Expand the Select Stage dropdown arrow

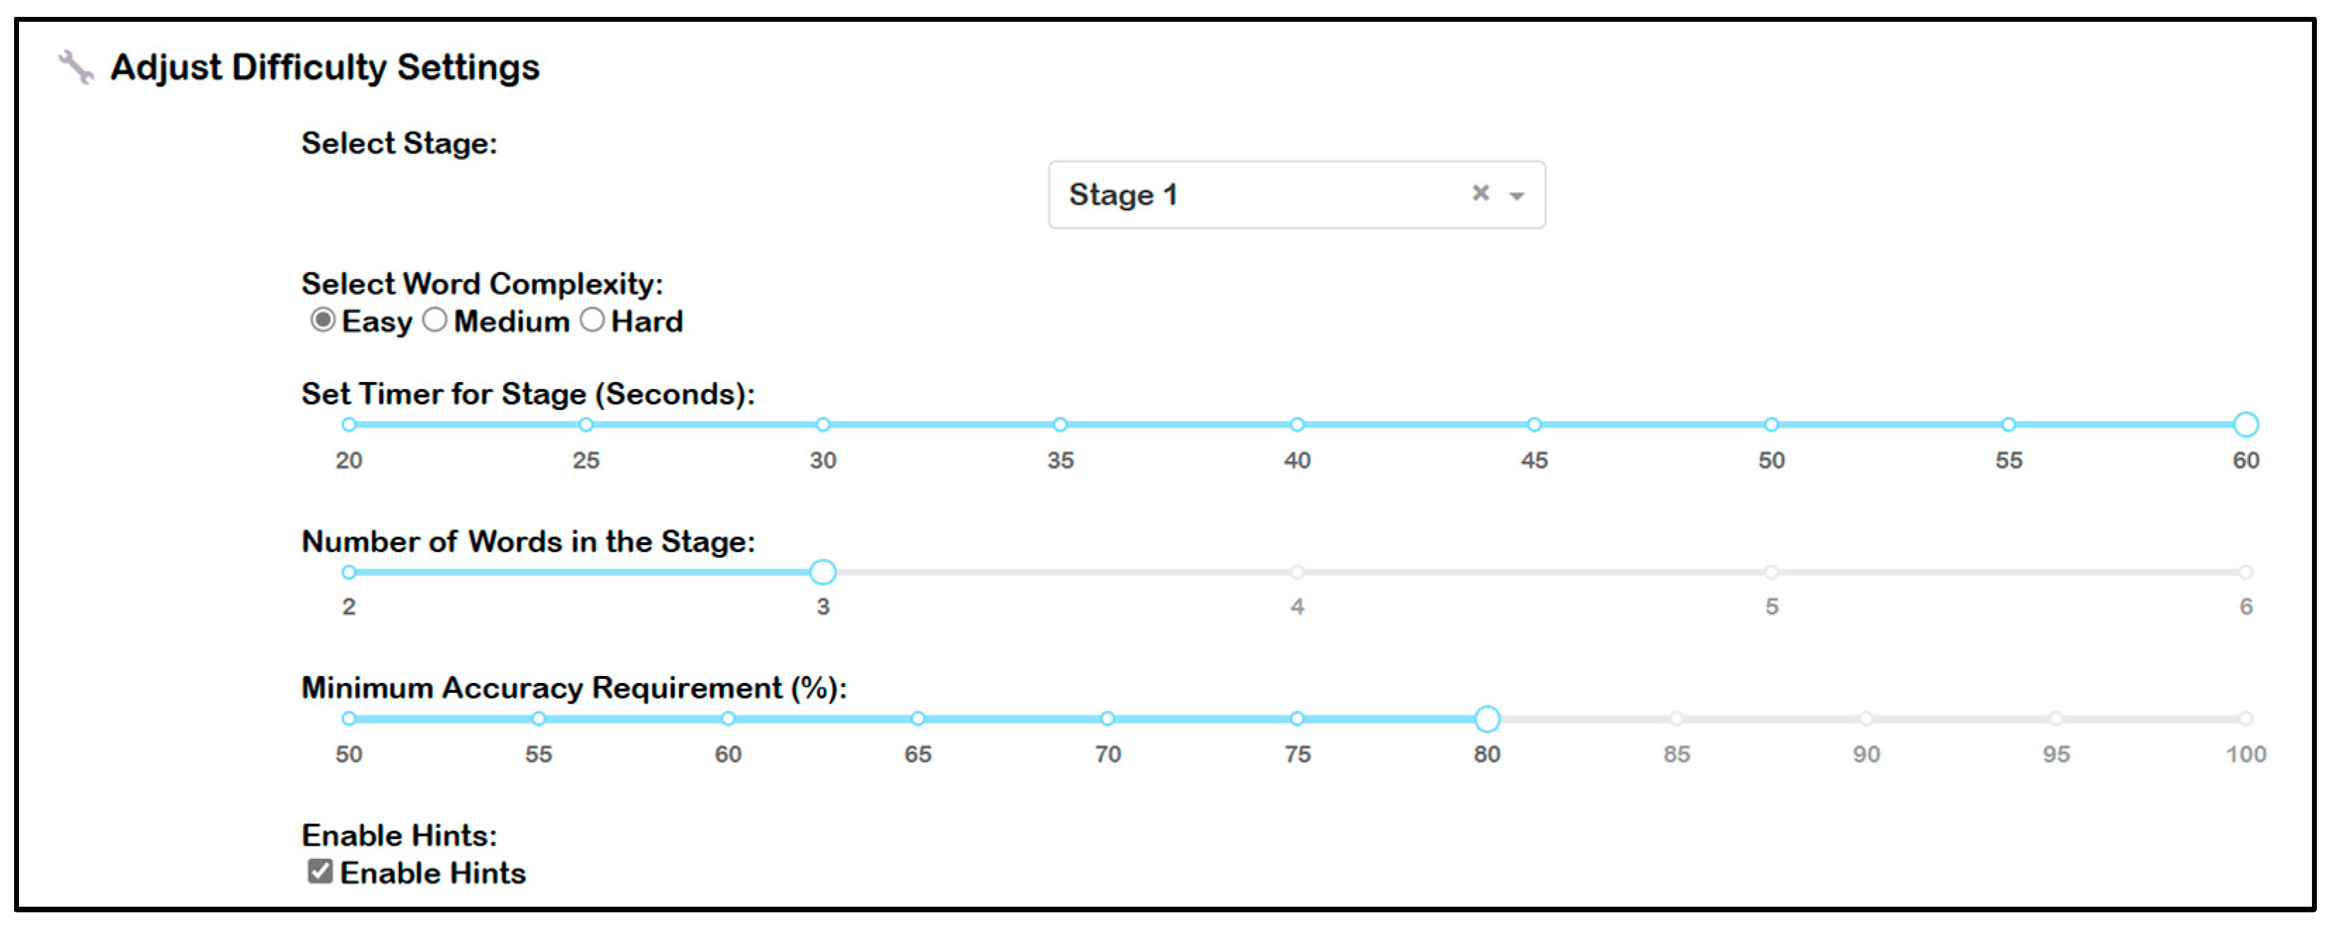pyautogui.click(x=1516, y=195)
